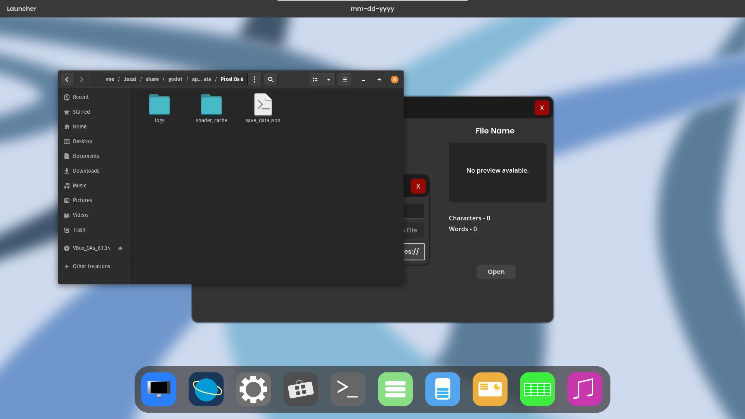Open the path bar three-dot menu

[255, 80]
